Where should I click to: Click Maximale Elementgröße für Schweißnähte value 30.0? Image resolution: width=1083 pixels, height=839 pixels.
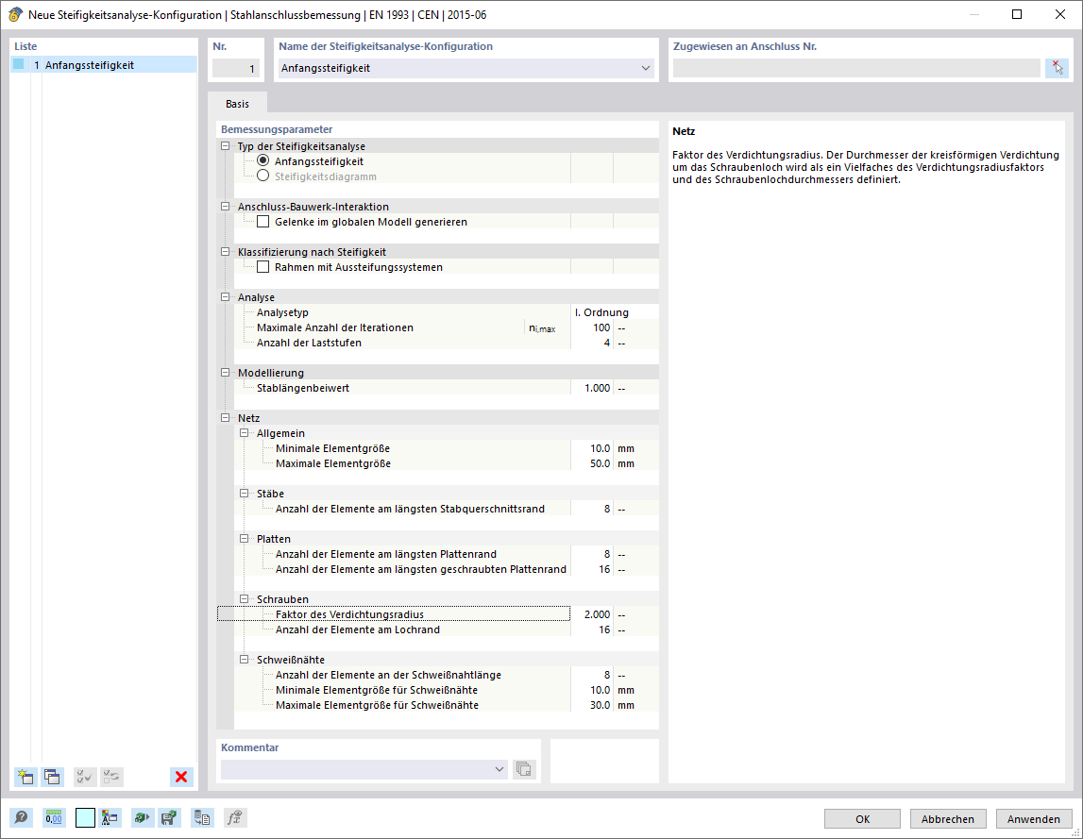click(x=592, y=705)
